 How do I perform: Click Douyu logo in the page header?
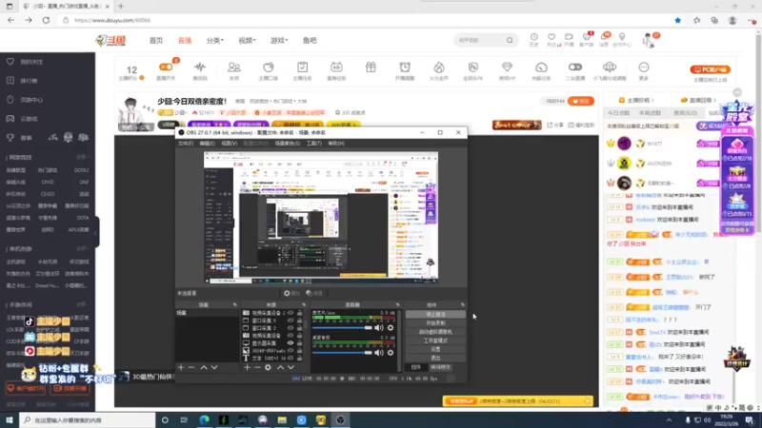[x=110, y=40]
